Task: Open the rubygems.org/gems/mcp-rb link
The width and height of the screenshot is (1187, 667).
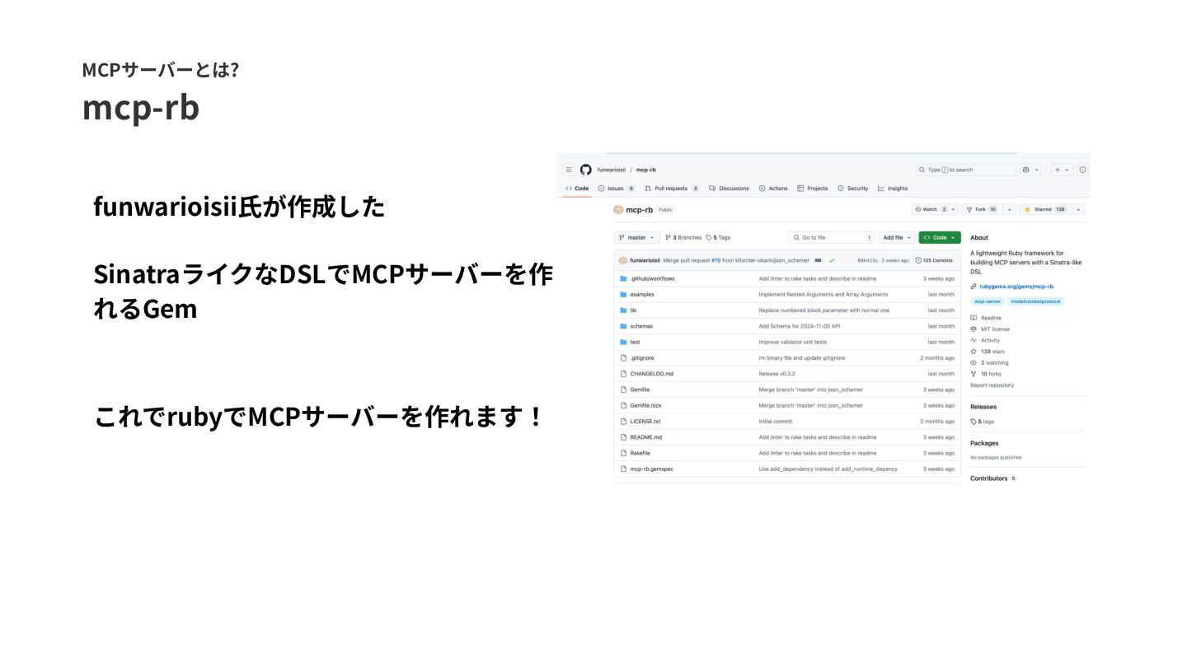Action: (x=1016, y=287)
